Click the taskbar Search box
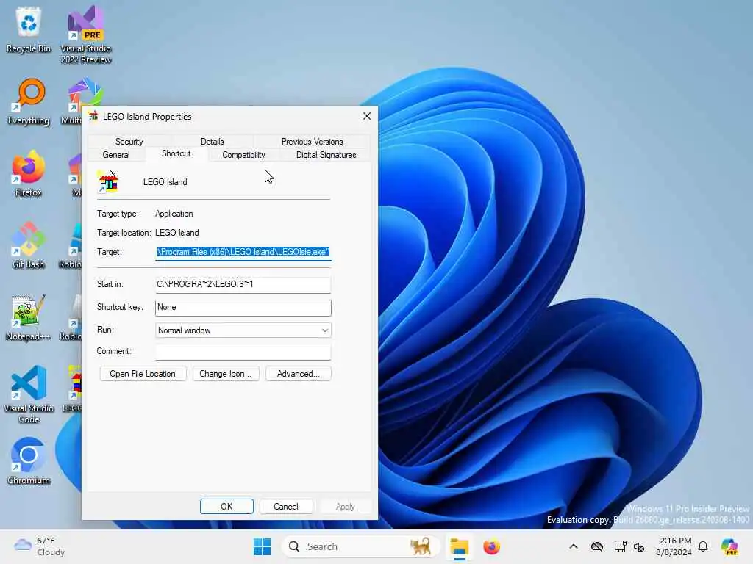 [360, 546]
